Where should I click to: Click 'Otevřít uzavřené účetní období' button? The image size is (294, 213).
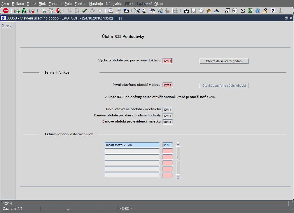[224, 86]
